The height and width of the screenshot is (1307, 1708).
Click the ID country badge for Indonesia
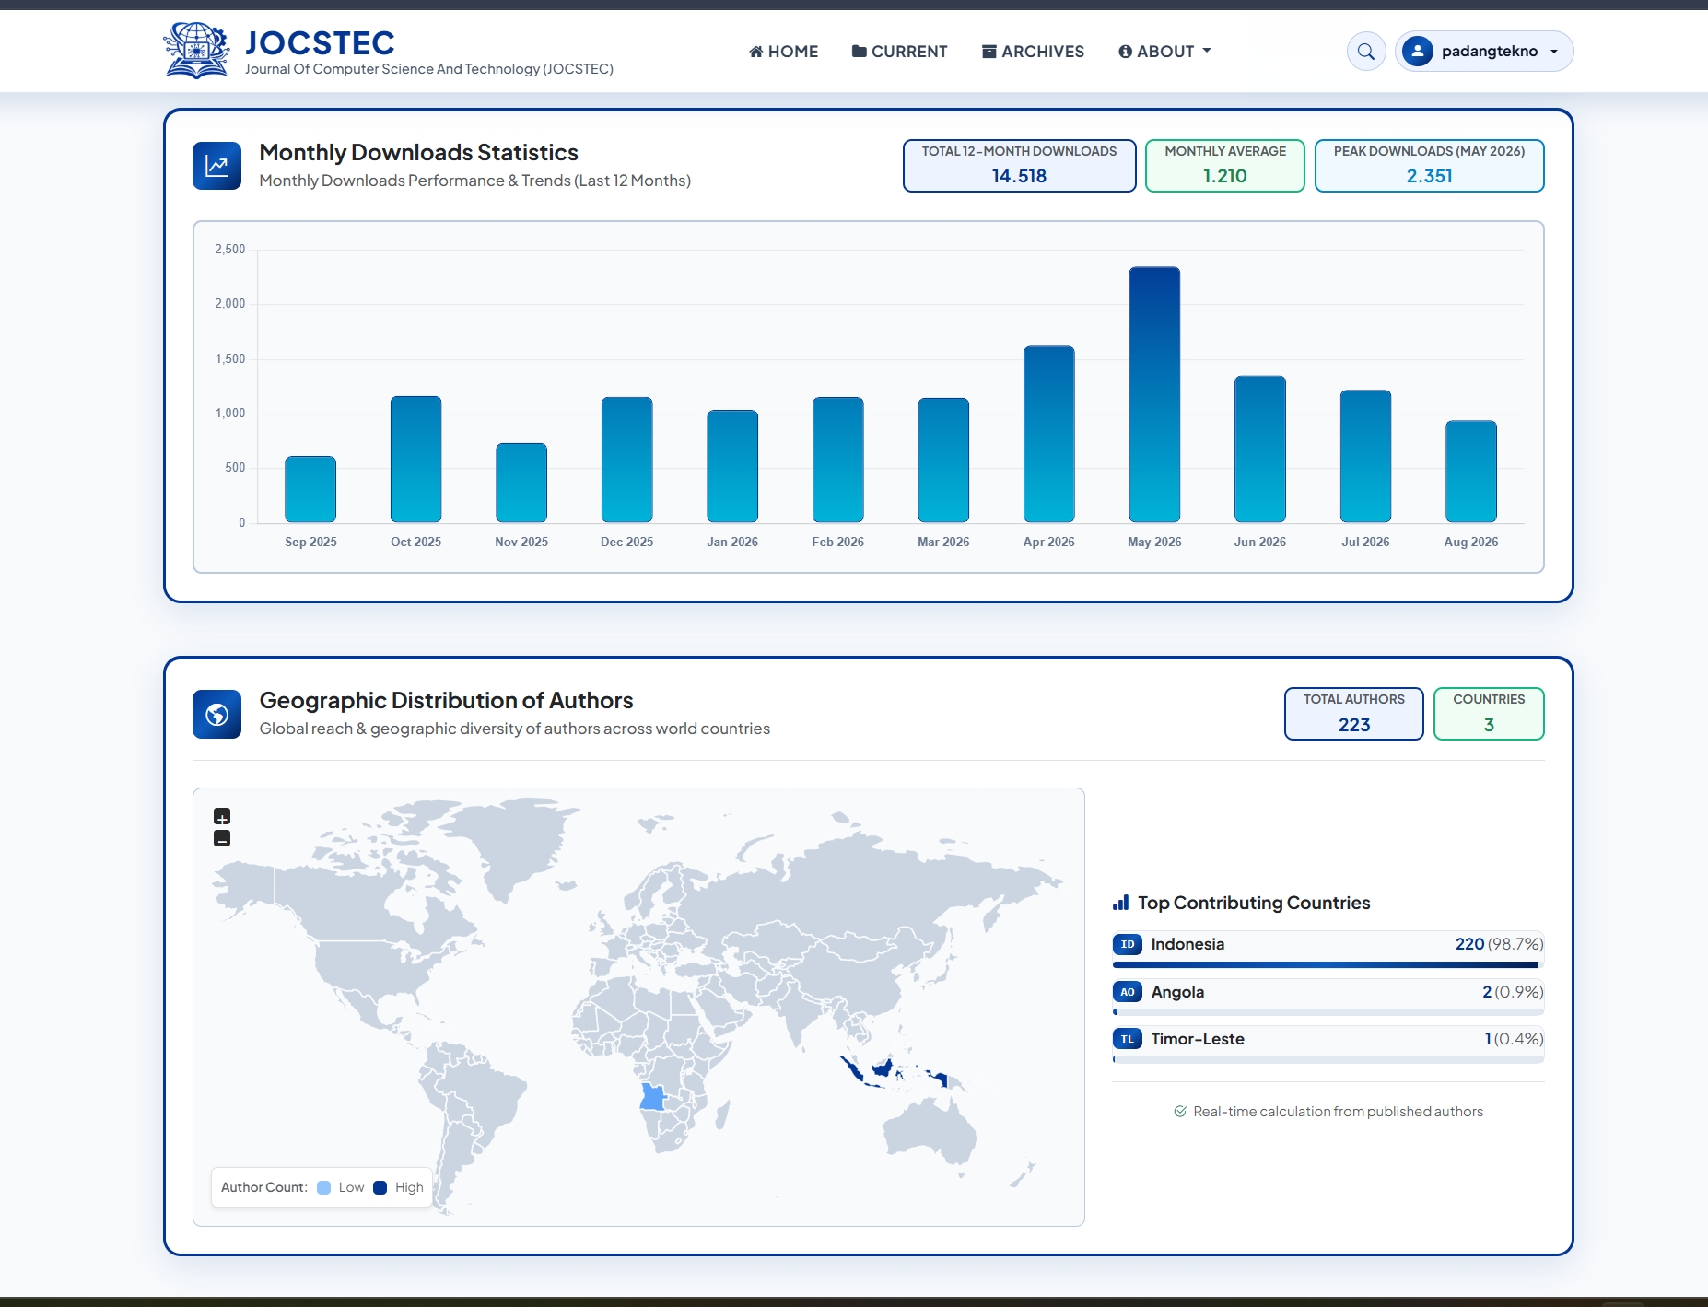coord(1128,944)
